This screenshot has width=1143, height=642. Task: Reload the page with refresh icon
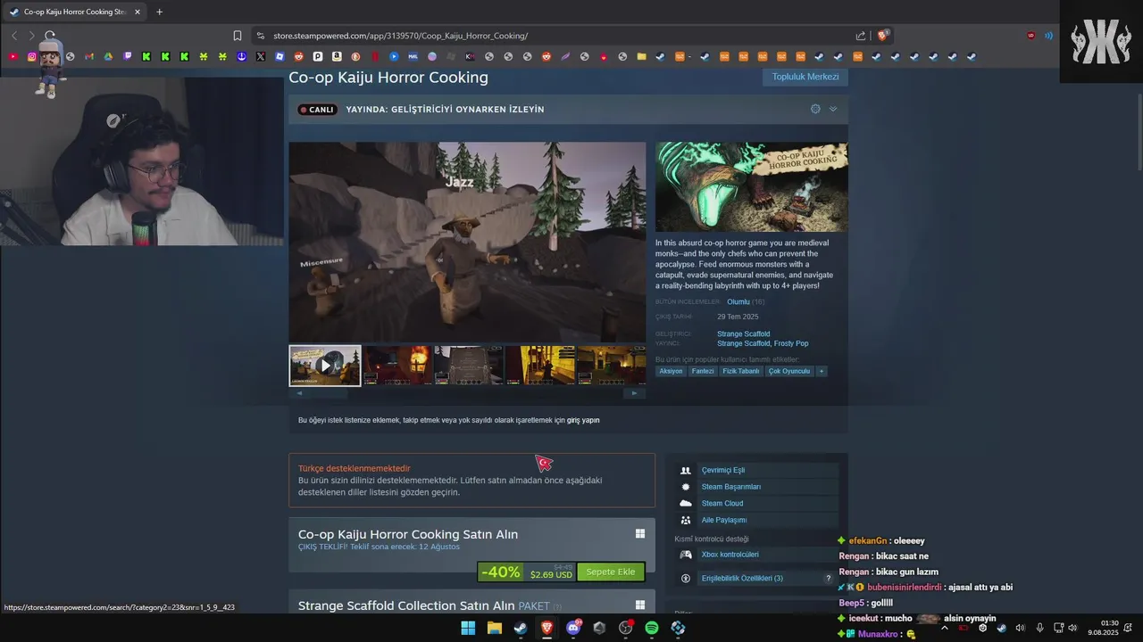point(50,36)
